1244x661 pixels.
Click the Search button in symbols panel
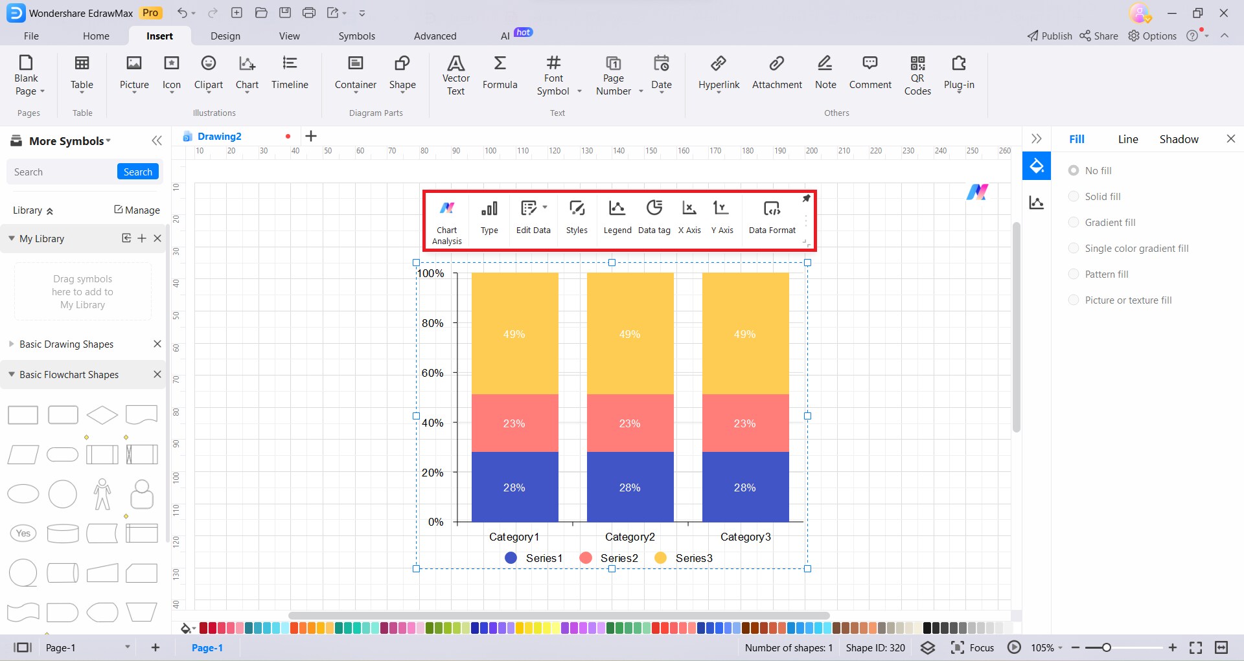(x=138, y=172)
